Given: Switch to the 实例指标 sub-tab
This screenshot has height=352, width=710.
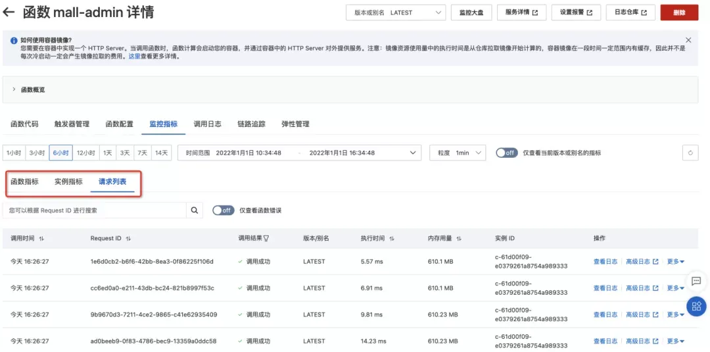Looking at the screenshot, I should pos(68,182).
